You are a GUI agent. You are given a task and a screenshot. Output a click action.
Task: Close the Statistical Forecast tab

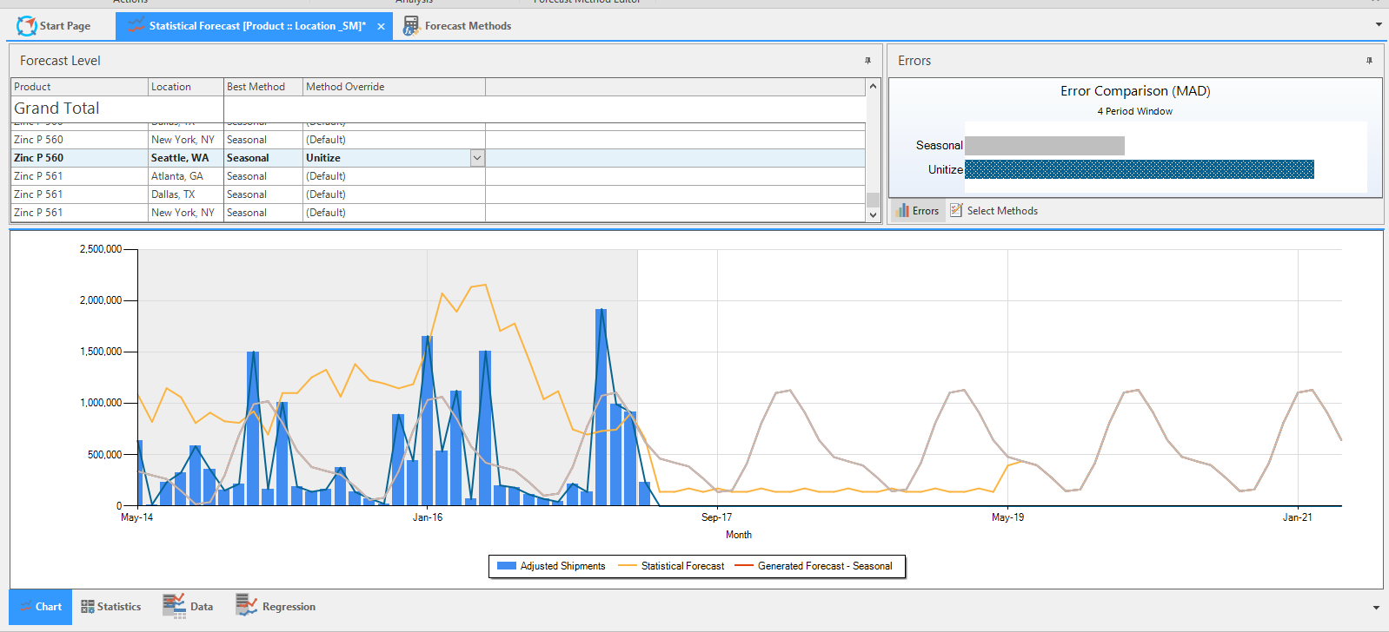coord(381,27)
